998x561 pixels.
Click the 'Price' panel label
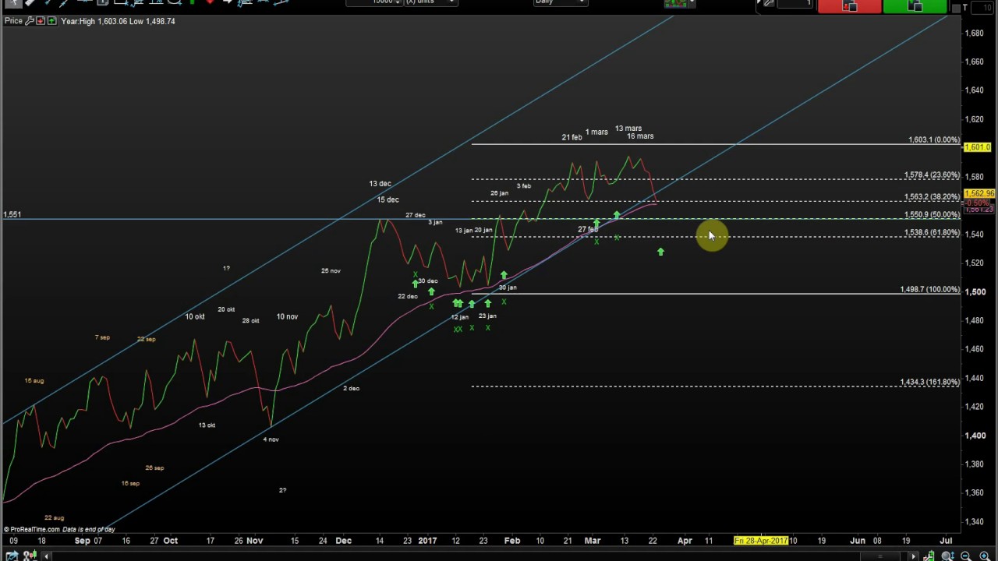point(13,21)
